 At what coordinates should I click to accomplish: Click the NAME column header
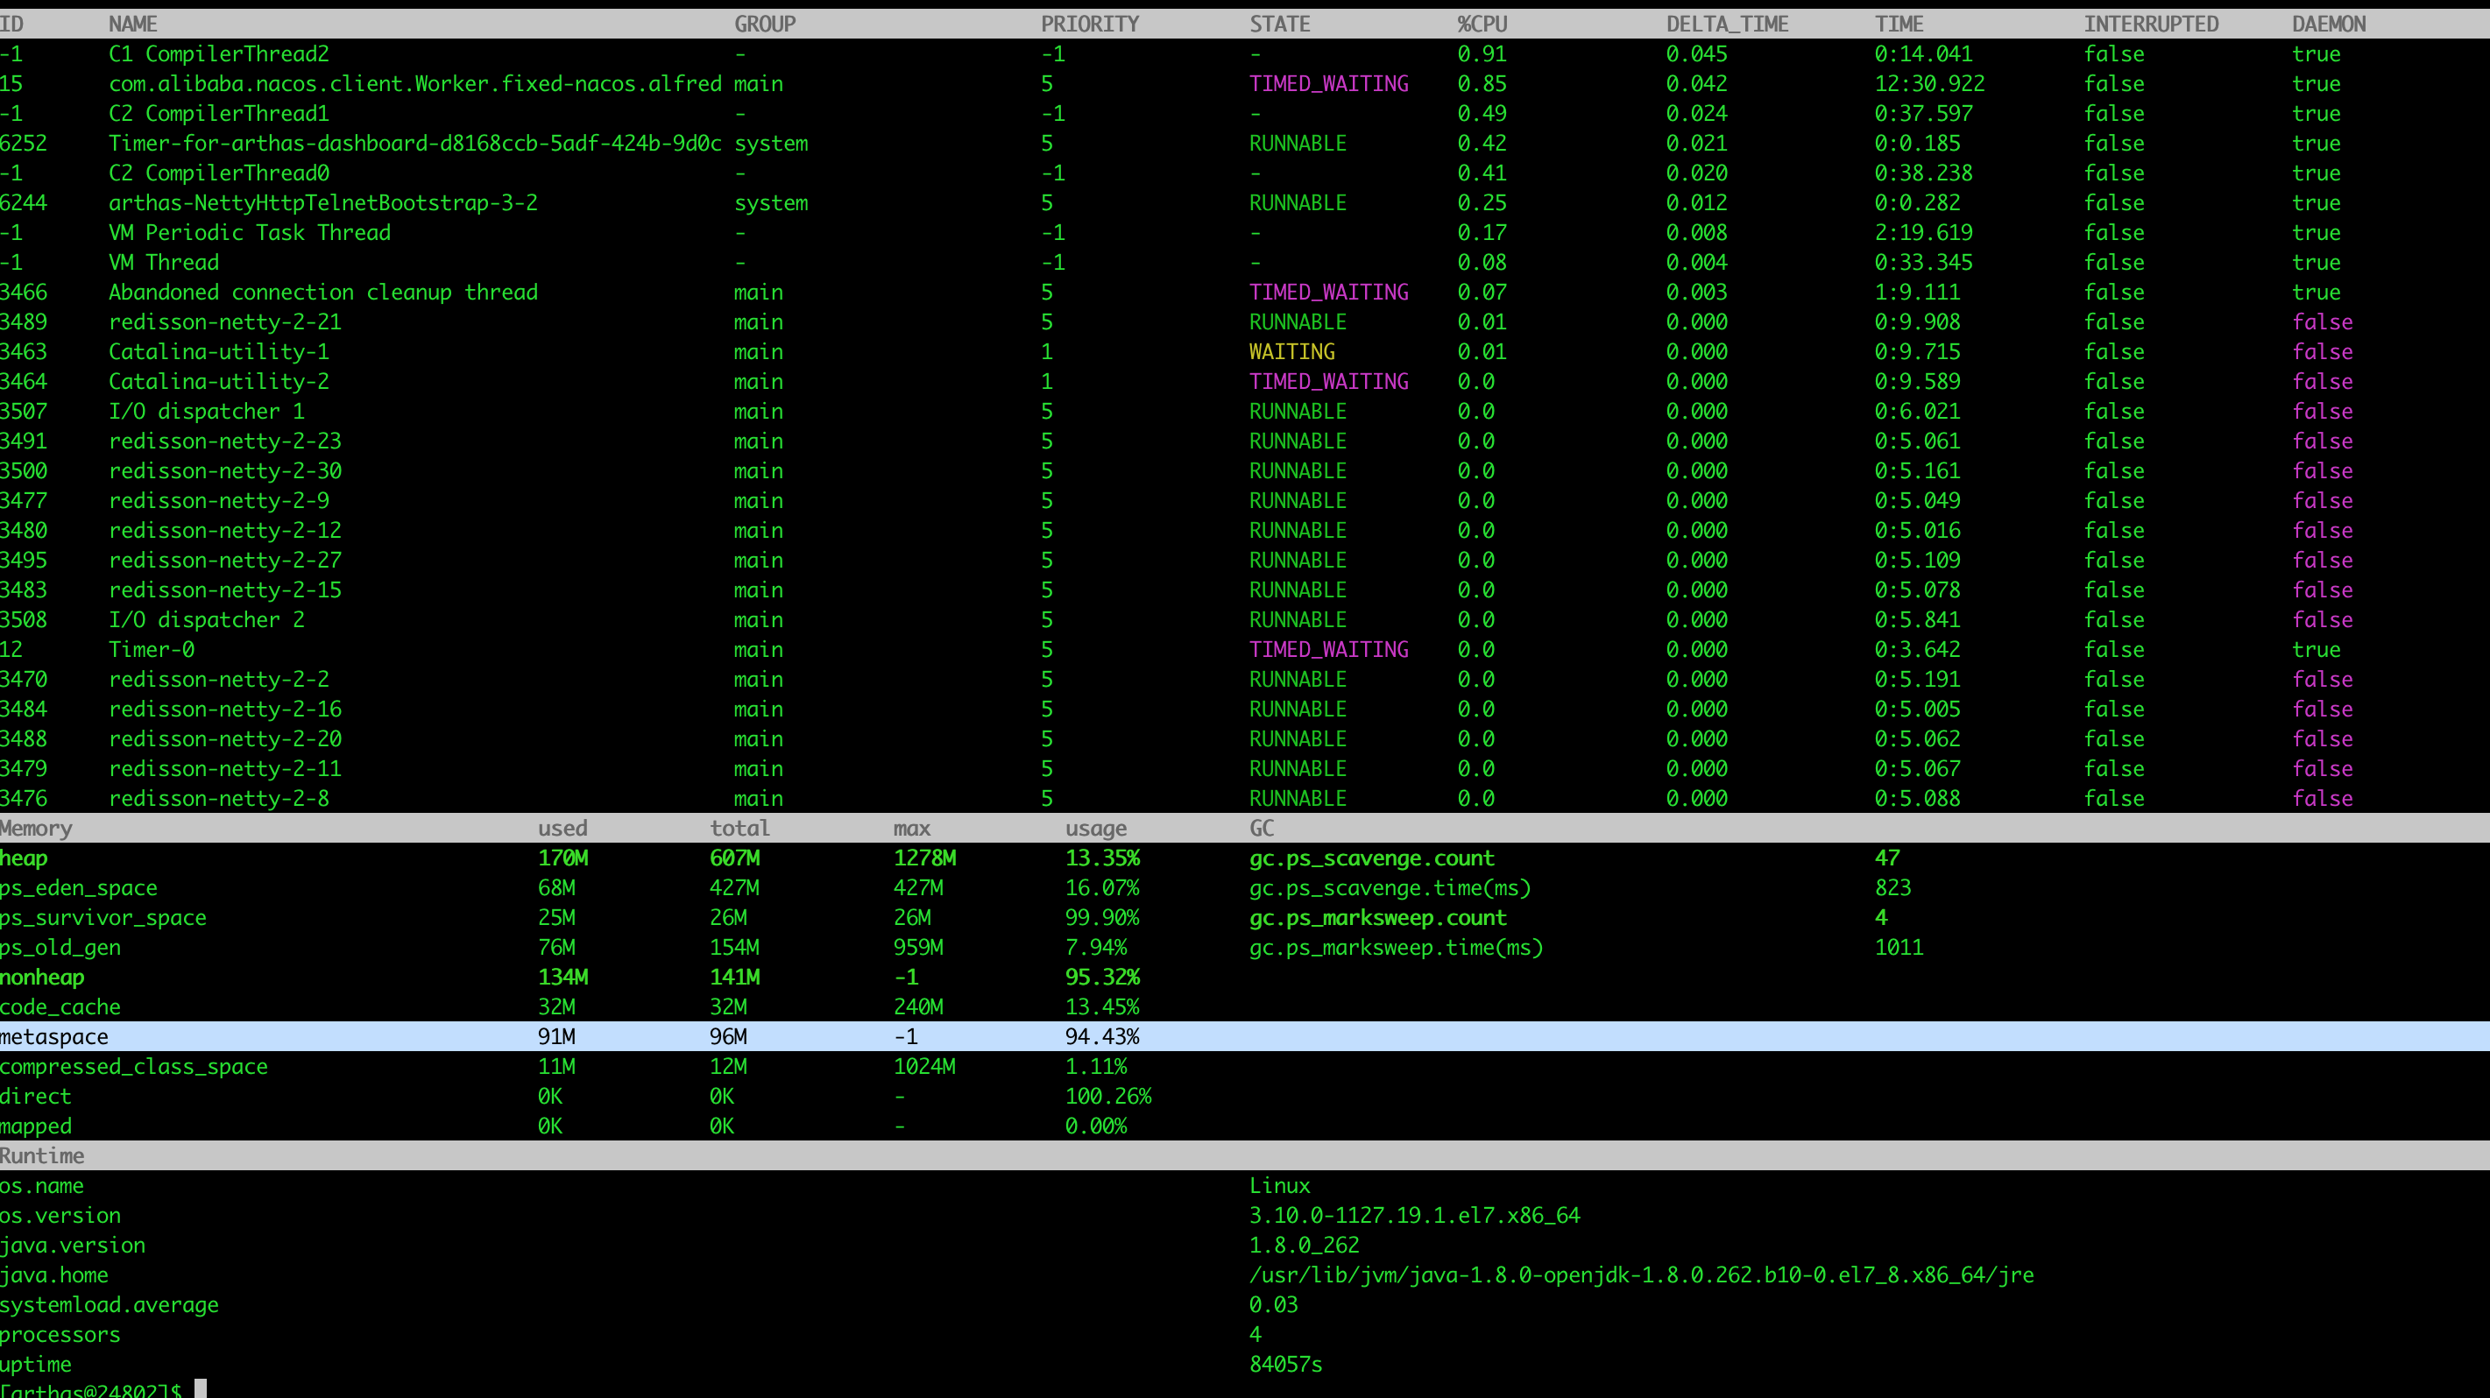[x=132, y=25]
